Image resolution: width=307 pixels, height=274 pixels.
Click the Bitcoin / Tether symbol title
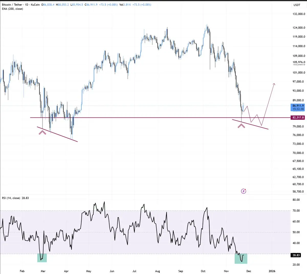(x=13, y=5)
